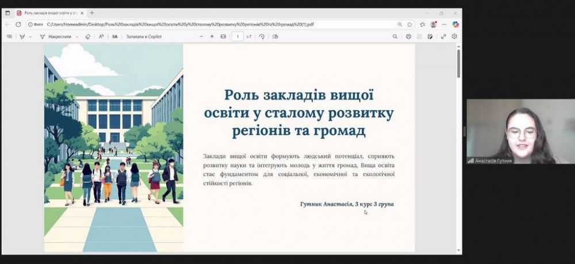Print the PDF document
The image size is (575, 264).
point(408,36)
